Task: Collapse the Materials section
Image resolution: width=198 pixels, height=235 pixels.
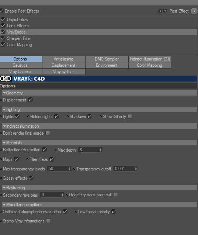Action: [x=4, y=143]
